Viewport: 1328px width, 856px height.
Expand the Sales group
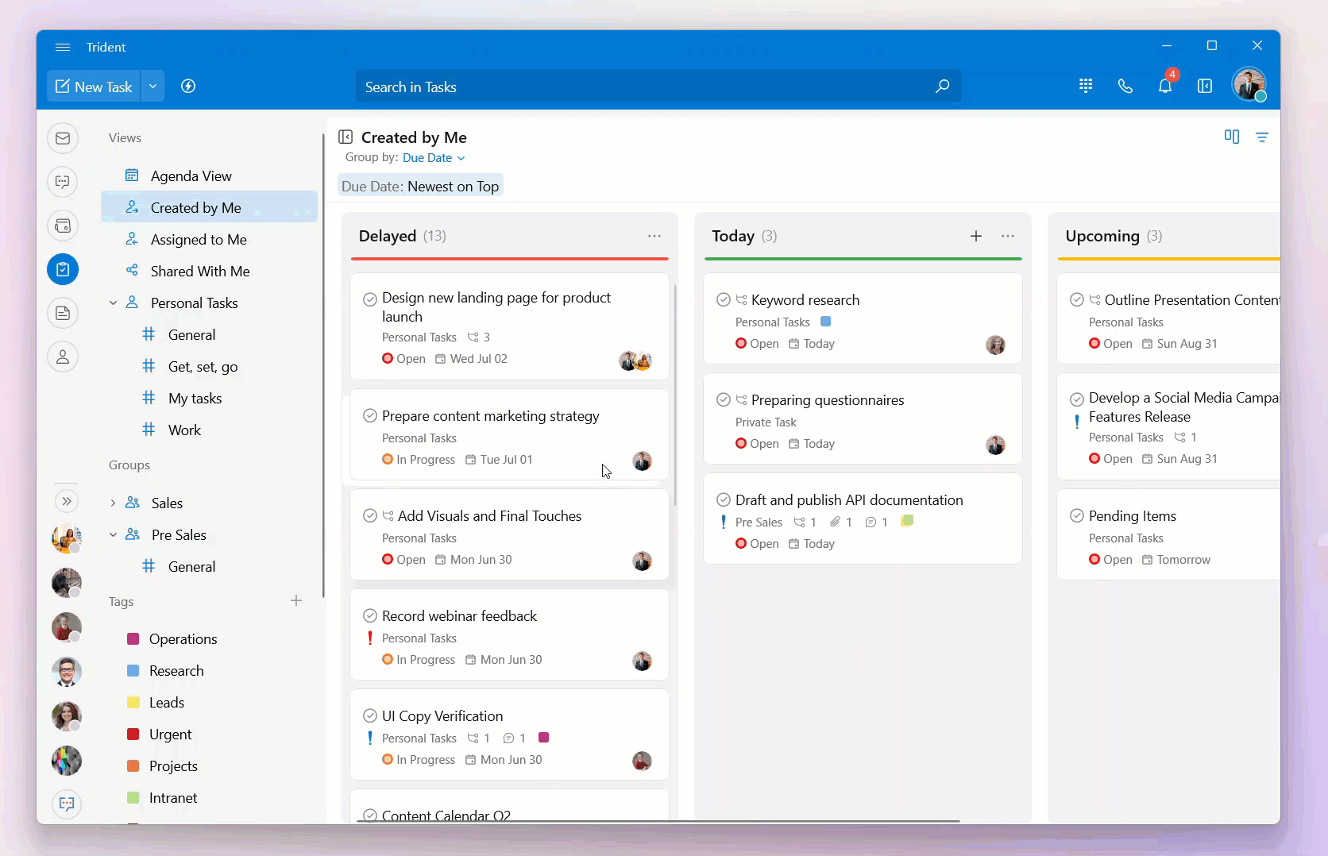[113, 503]
